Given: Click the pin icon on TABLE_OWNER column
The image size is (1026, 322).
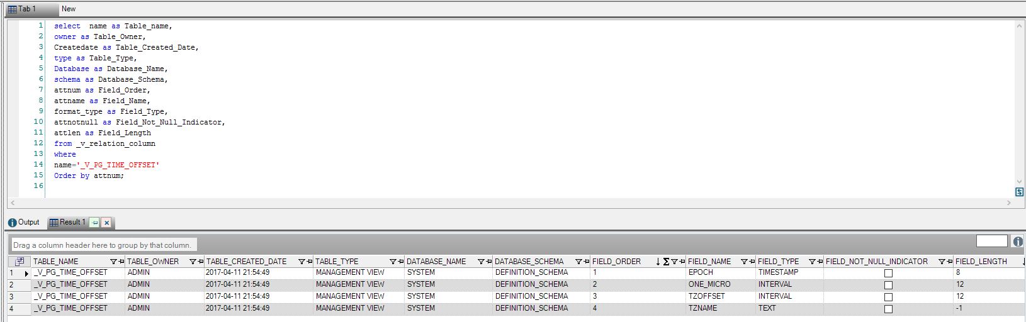Looking at the screenshot, I should (200, 262).
